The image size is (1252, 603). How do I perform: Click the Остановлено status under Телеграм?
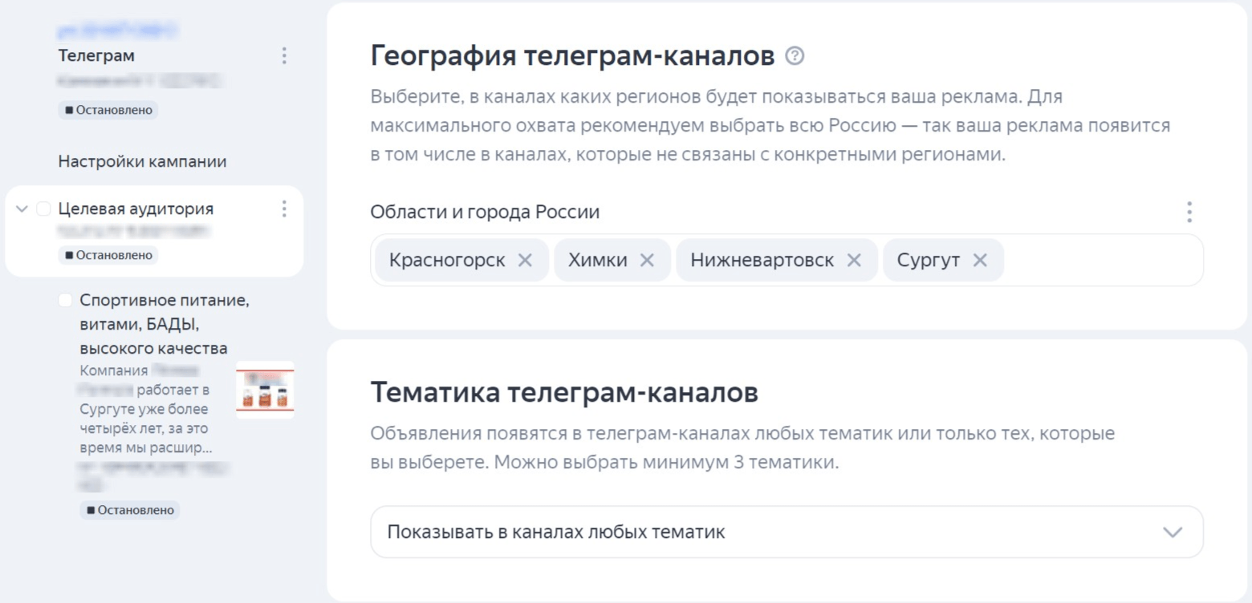tap(108, 110)
